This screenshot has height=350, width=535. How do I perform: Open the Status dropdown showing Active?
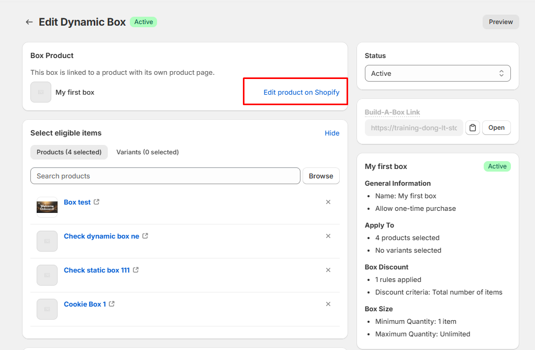pyautogui.click(x=437, y=73)
